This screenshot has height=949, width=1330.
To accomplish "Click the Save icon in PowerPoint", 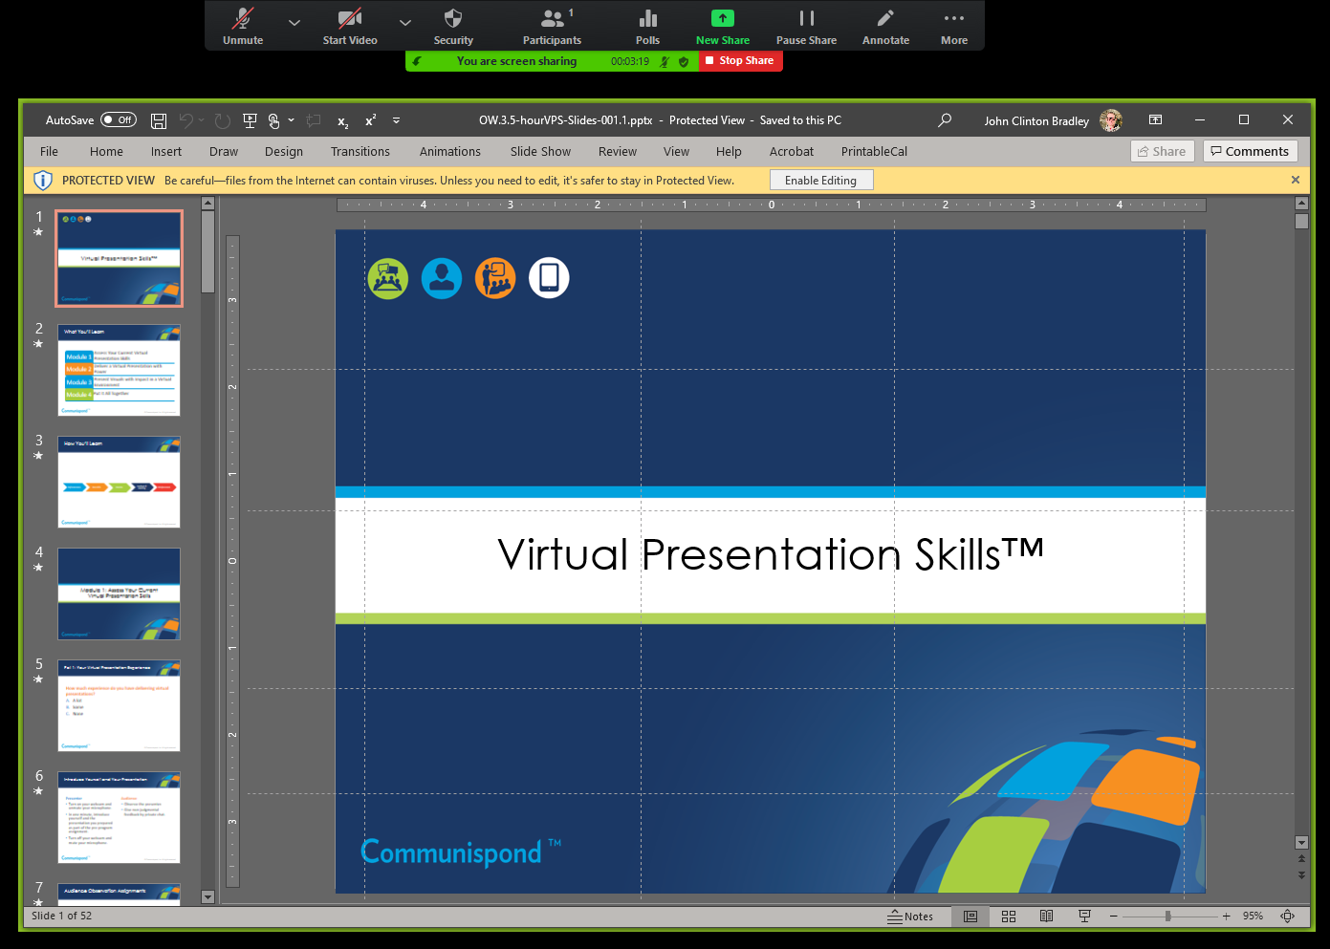I will tap(159, 120).
